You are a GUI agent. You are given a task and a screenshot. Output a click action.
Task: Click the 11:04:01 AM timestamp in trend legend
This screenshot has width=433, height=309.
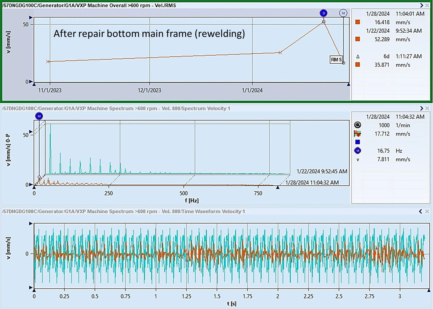410,14
